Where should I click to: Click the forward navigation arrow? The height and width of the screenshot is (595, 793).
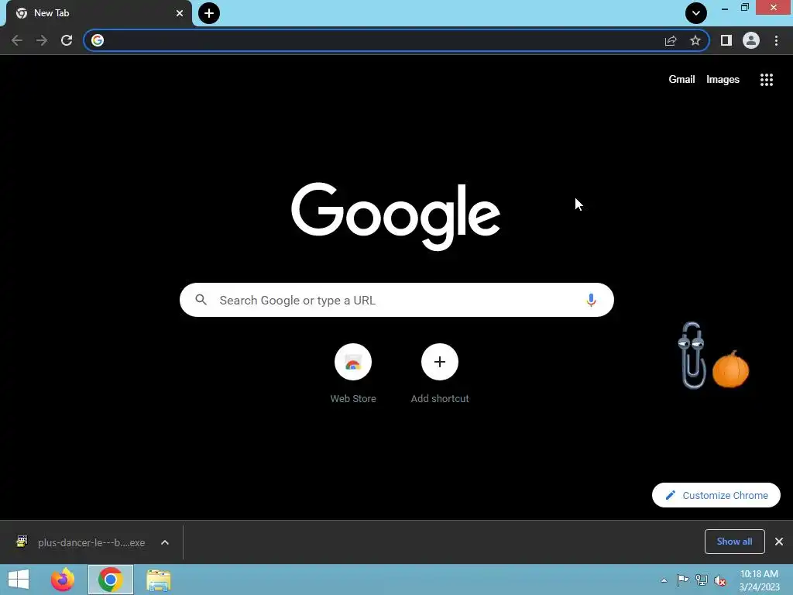coord(42,40)
